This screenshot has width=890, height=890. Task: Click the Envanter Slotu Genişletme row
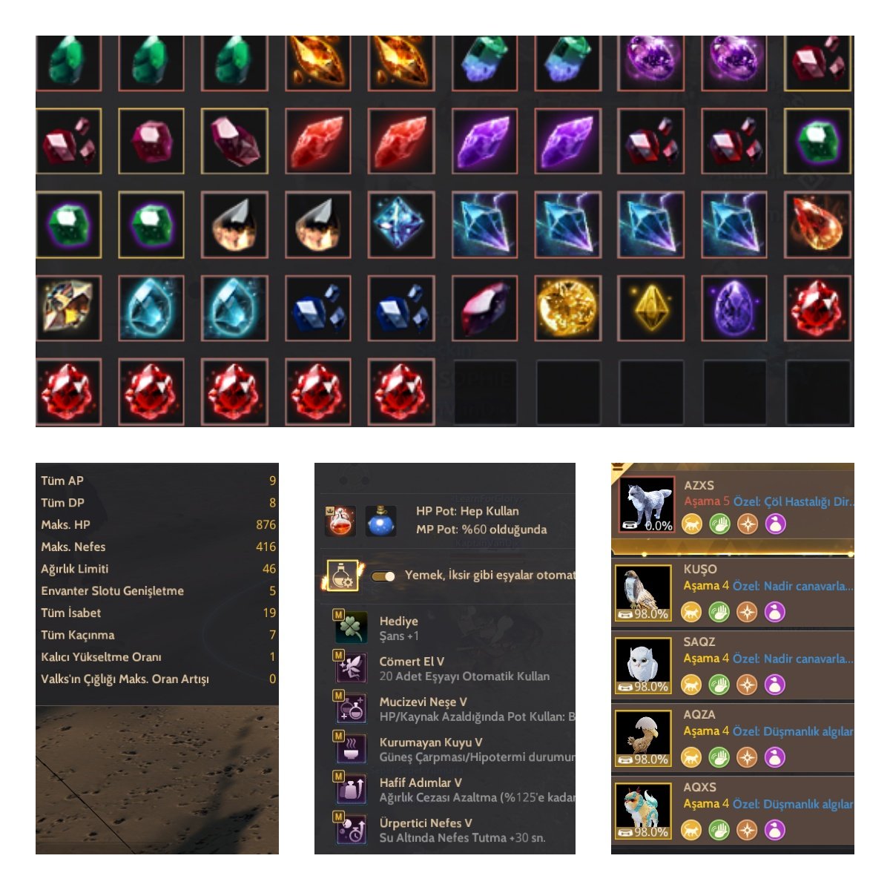[x=157, y=591]
